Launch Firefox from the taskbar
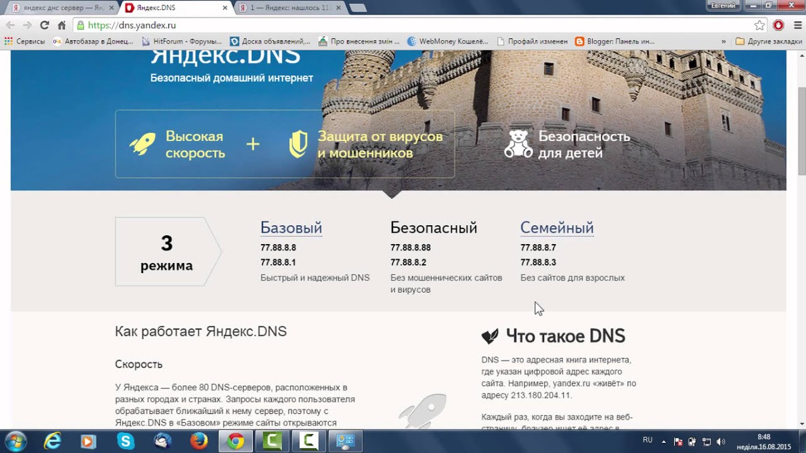The image size is (806, 453). click(x=198, y=442)
